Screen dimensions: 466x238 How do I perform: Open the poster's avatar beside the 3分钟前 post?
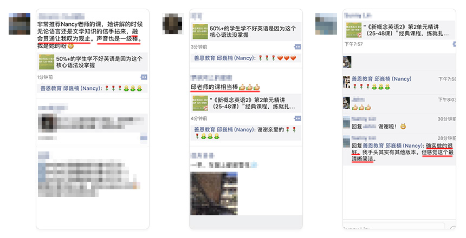pos(173,24)
